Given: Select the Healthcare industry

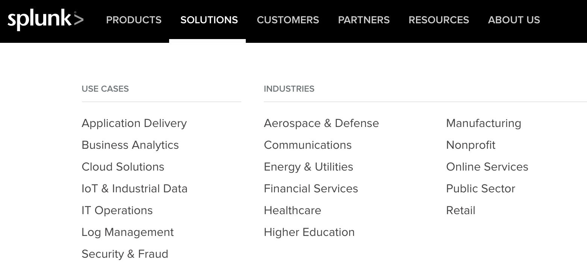Looking at the screenshot, I should pos(292,210).
